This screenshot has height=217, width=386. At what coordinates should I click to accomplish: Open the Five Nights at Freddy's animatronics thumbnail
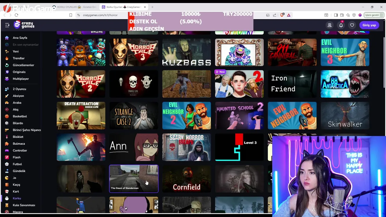[81, 52]
